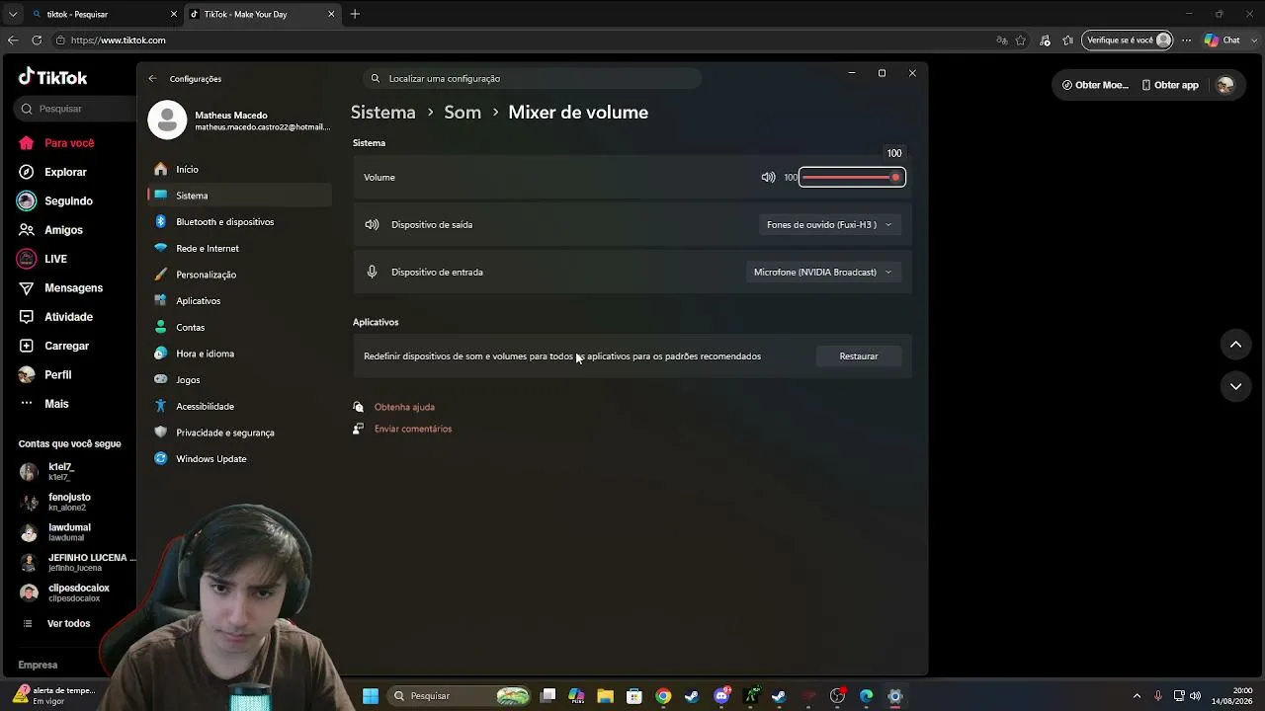Open the Obtenha ajuda link

(x=404, y=407)
